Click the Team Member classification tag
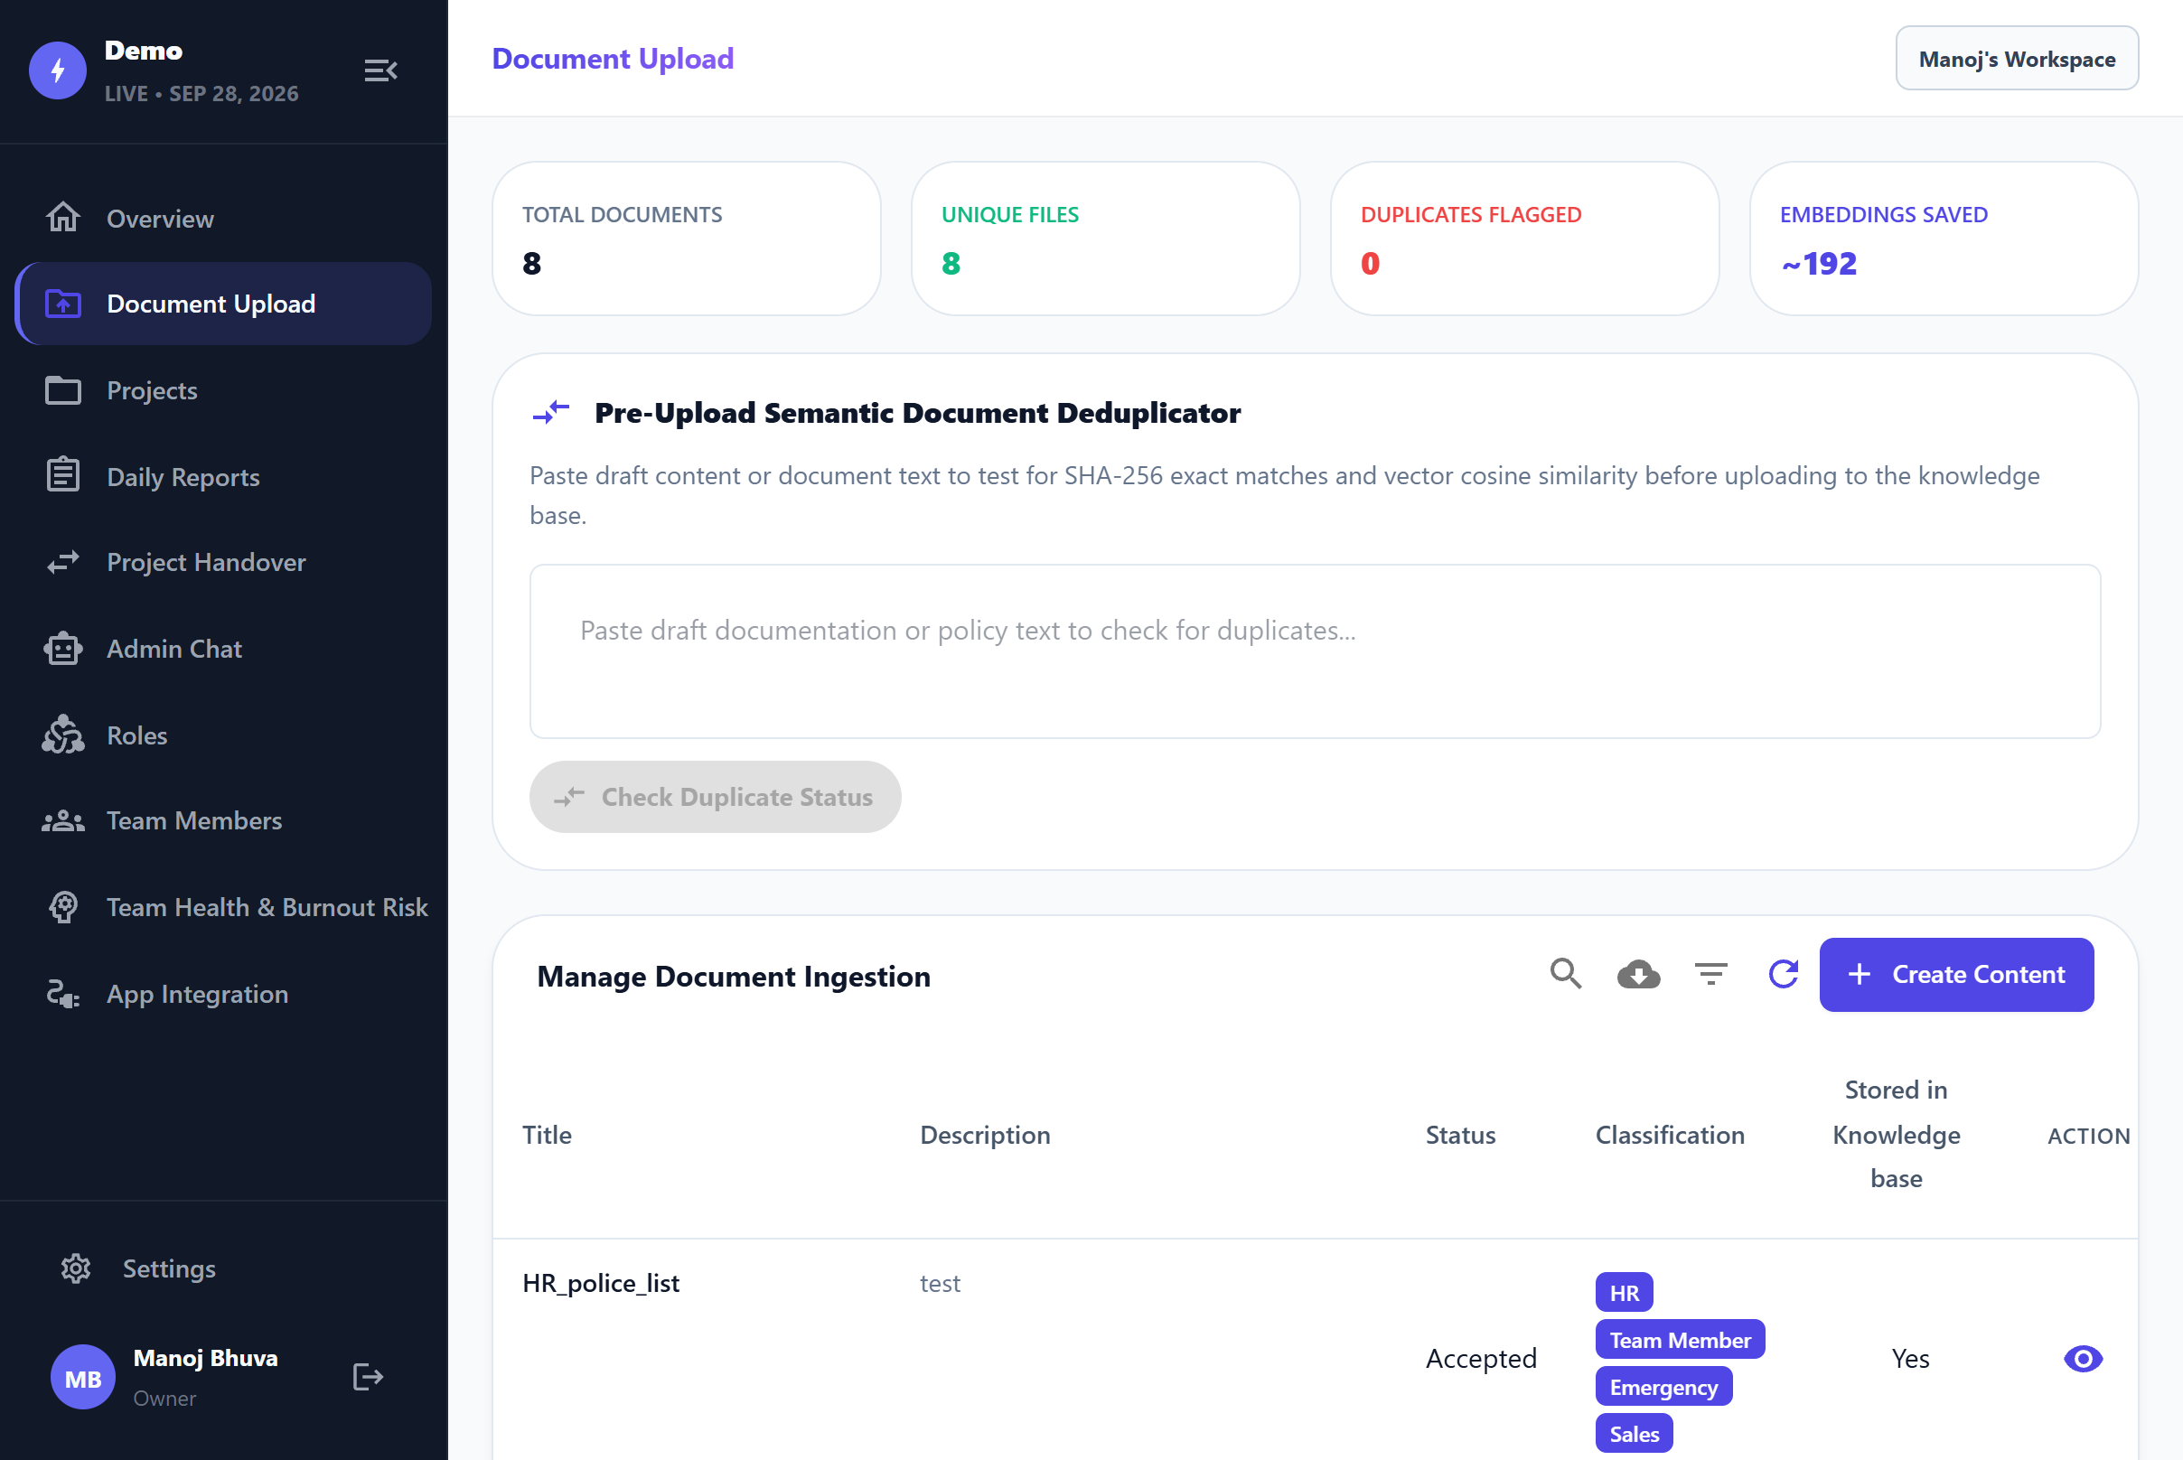The height and width of the screenshot is (1460, 2183). point(1680,1339)
